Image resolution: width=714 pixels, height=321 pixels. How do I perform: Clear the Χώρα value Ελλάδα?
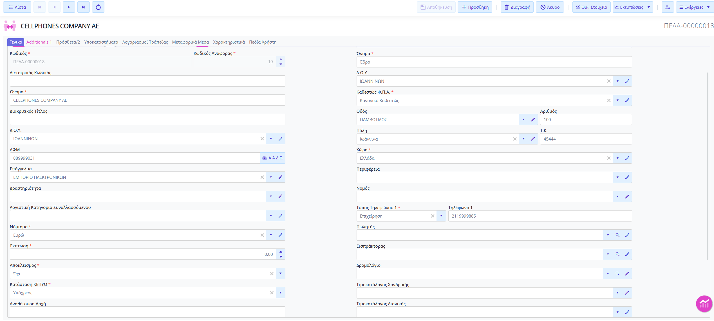[609, 158]
